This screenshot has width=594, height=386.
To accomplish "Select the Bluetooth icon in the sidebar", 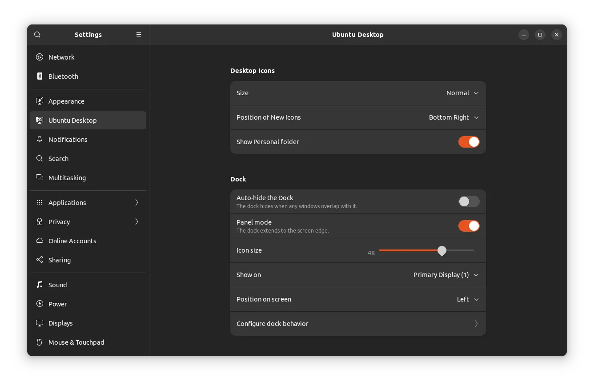I will pos(39,76).
